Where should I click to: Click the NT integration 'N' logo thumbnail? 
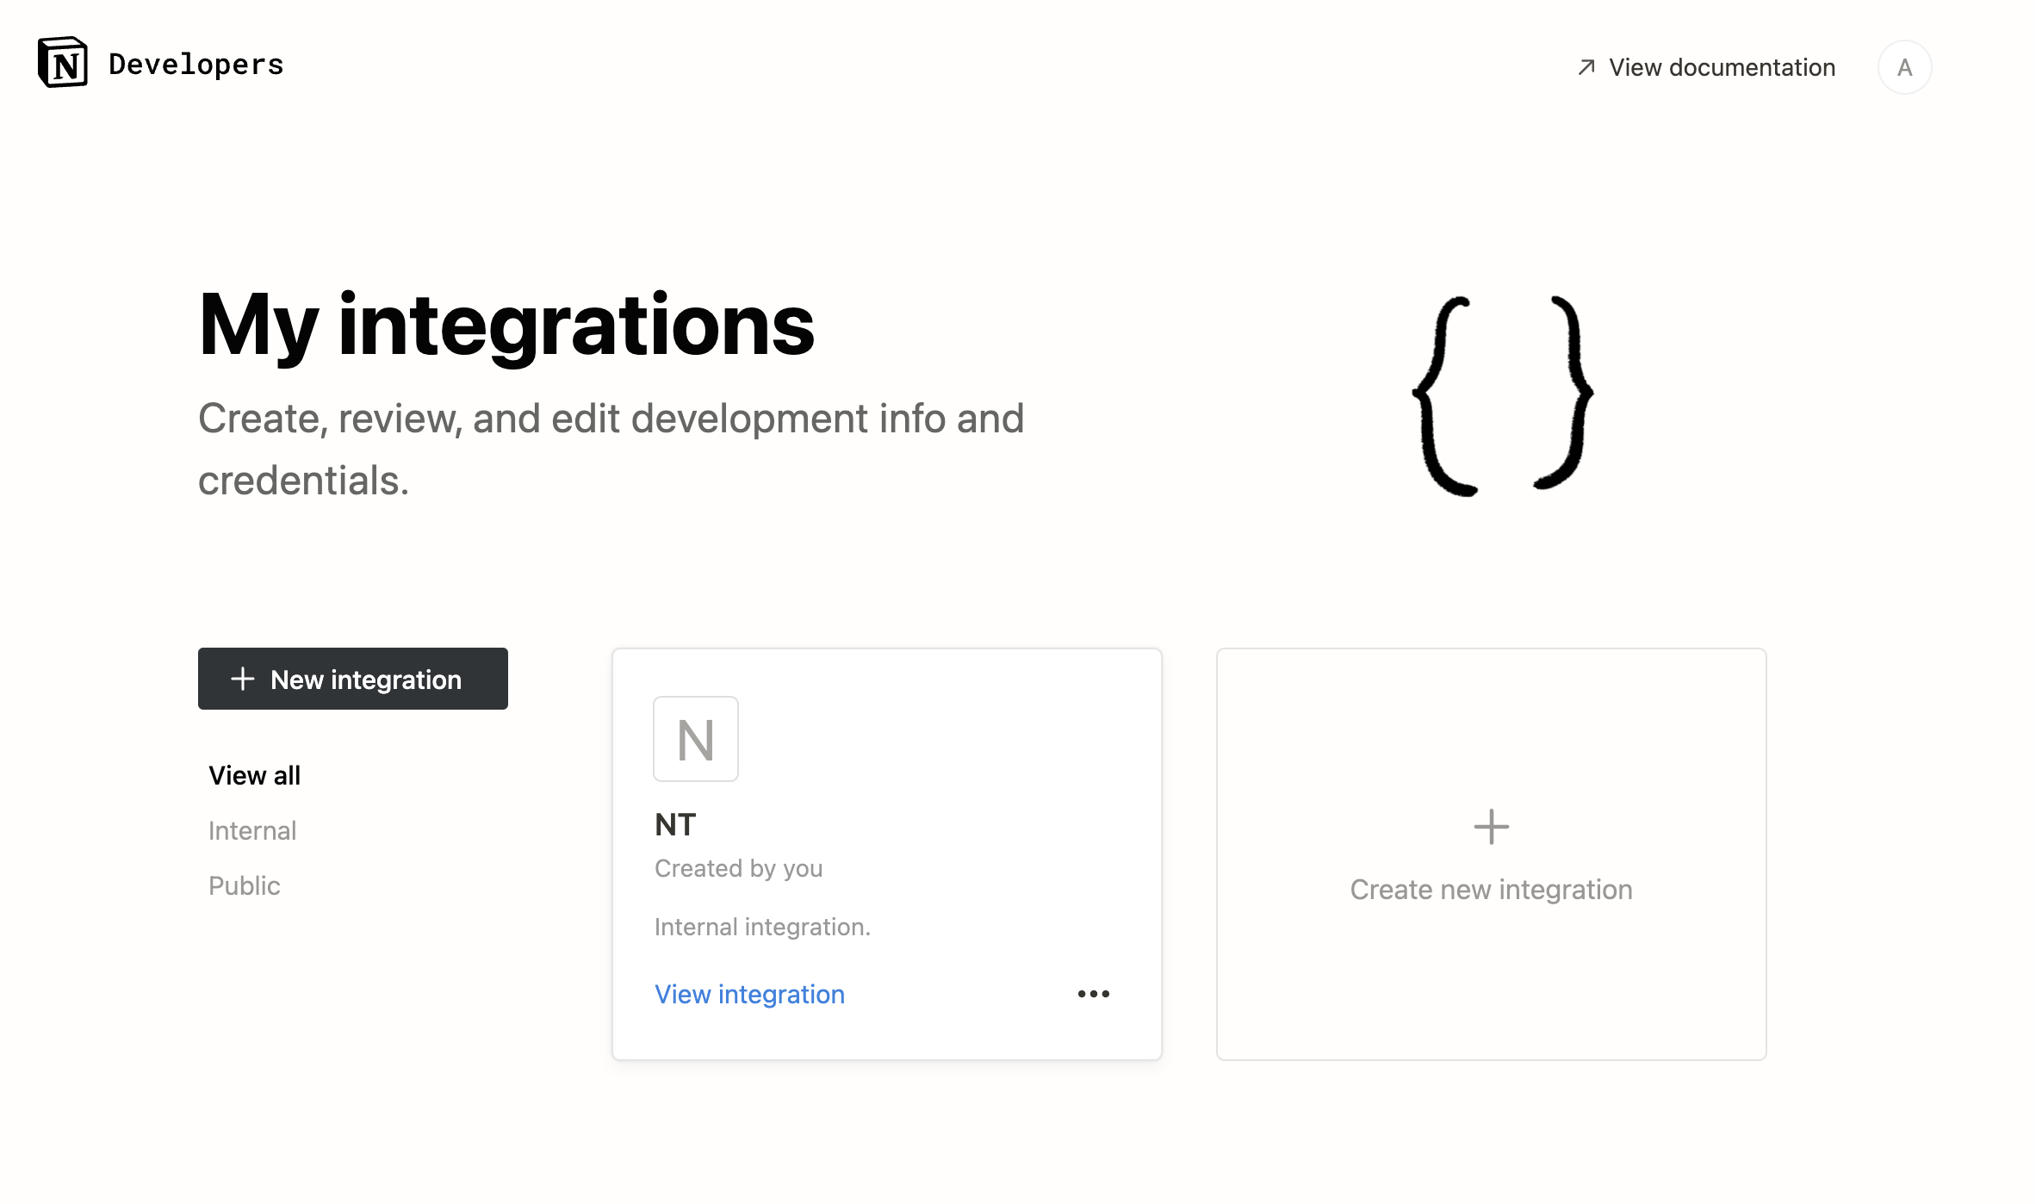point(695,739)
